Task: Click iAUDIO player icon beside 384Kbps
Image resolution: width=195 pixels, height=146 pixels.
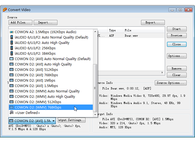Action: point(12,53)
